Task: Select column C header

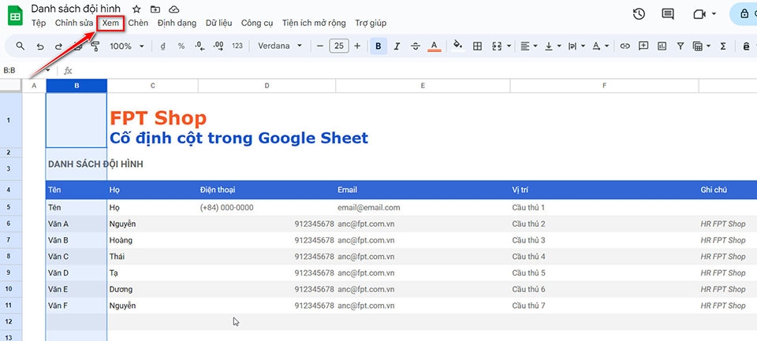Action: 152,86
